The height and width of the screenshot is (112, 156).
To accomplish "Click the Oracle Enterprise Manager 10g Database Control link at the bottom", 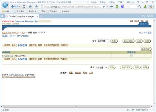I will pos(19,77).
